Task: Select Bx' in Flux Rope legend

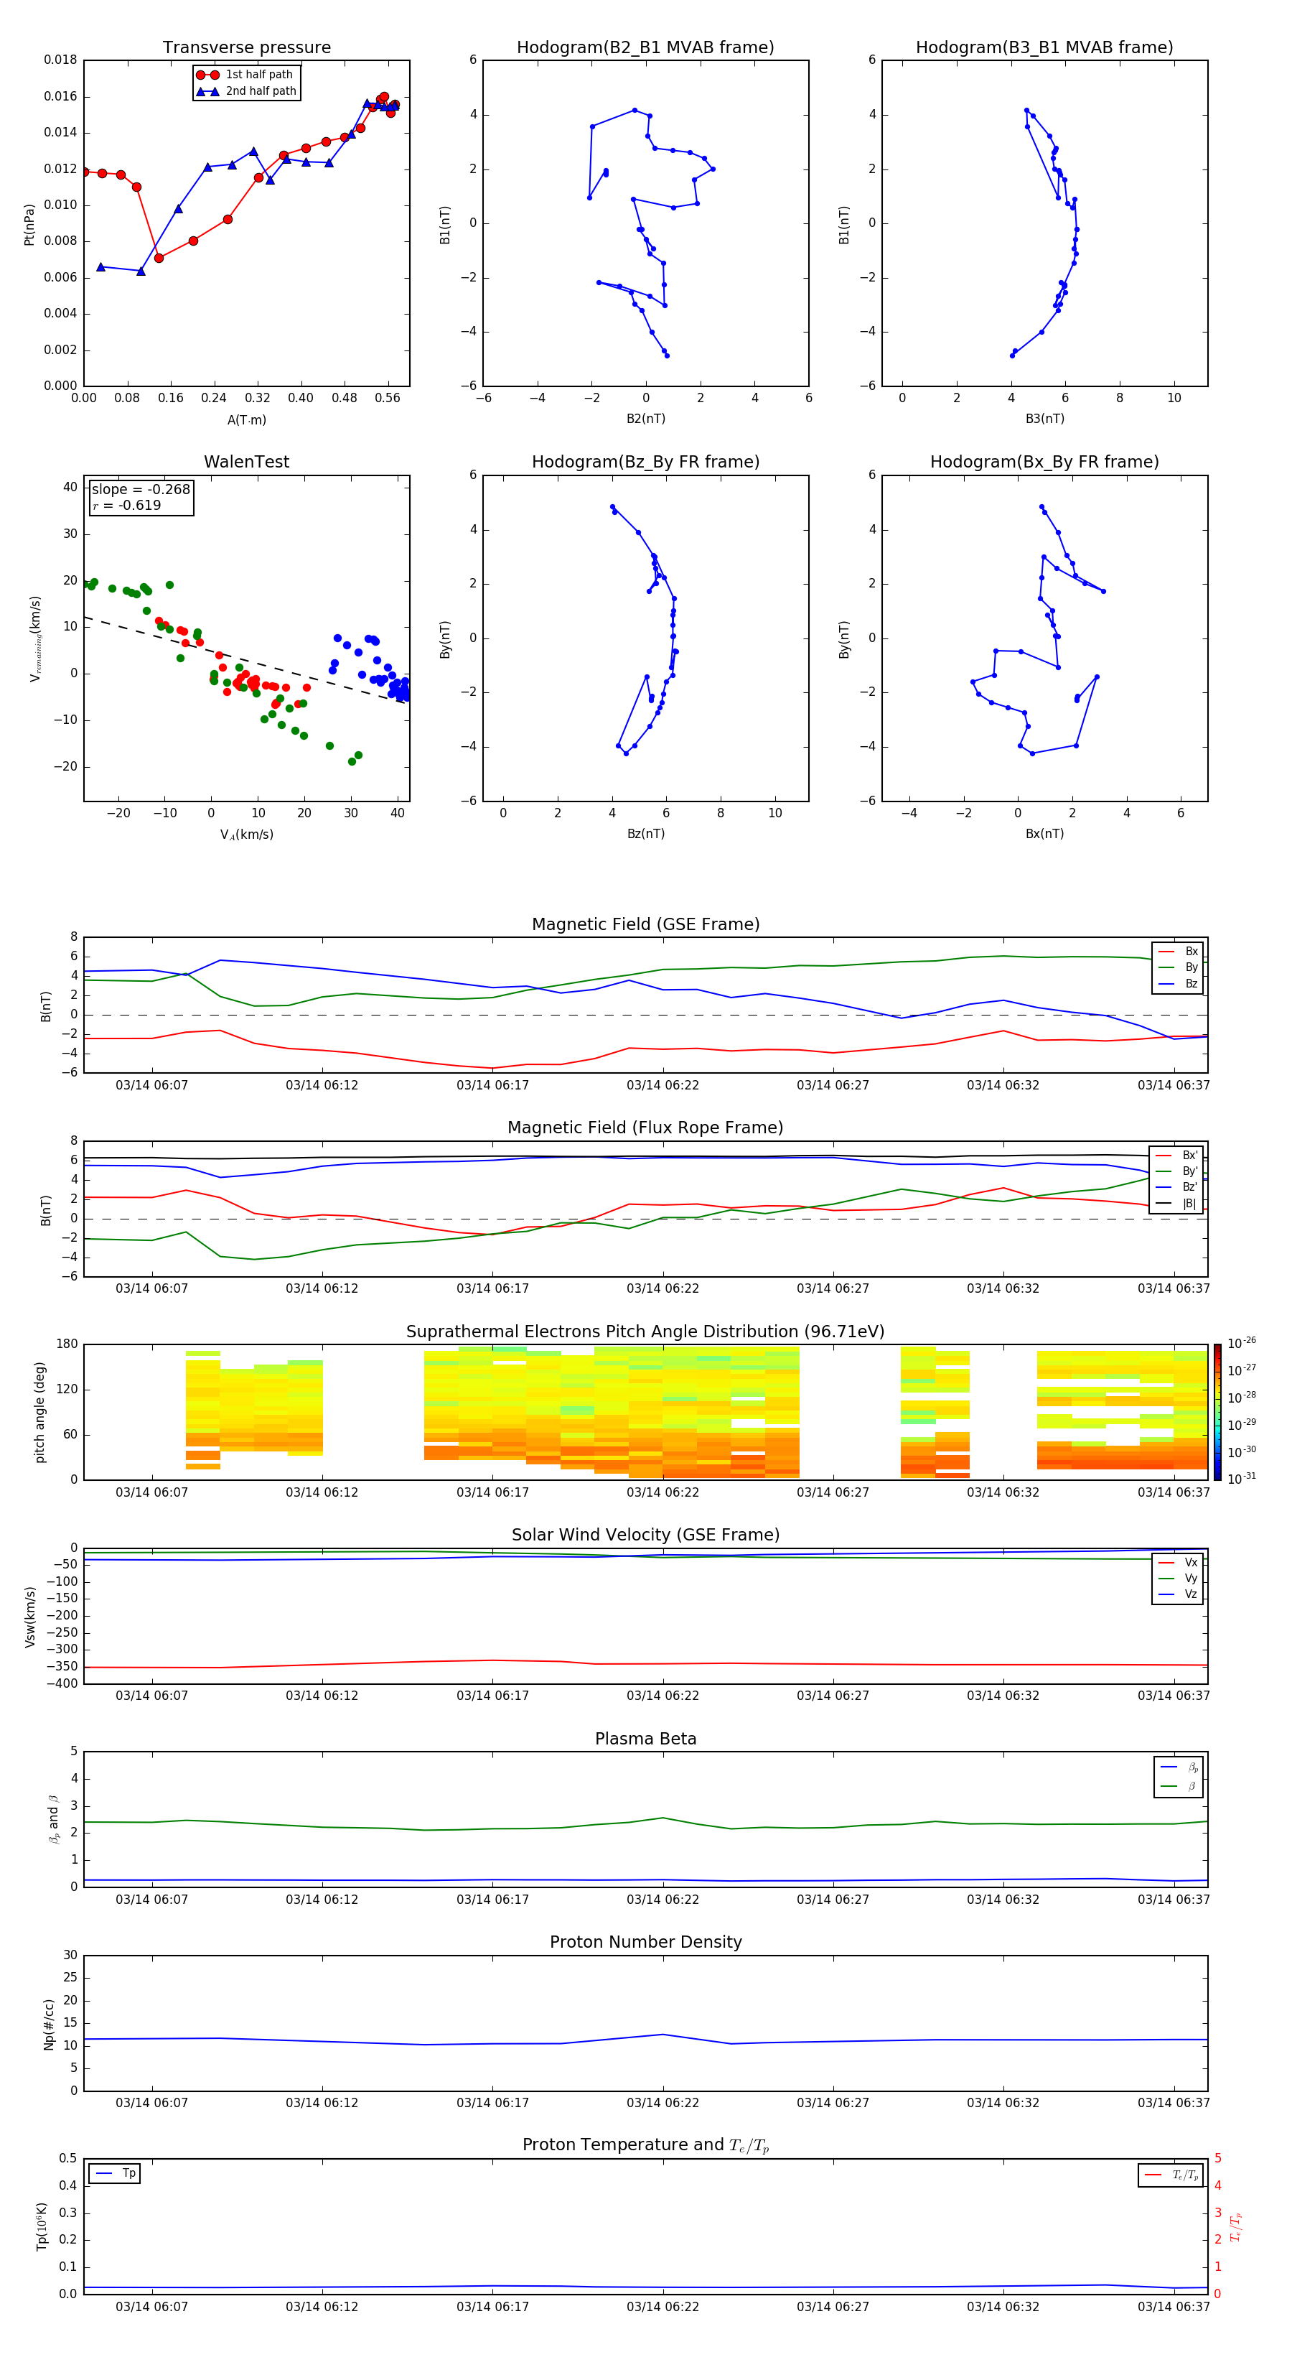Action: pyautogui.click(x=1177, y=1155)
